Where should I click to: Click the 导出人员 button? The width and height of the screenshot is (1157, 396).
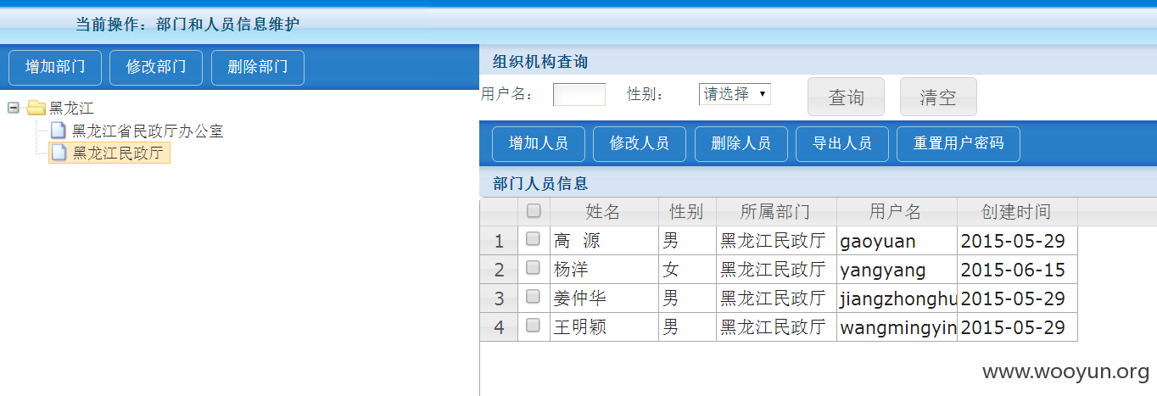pos(842,144)
